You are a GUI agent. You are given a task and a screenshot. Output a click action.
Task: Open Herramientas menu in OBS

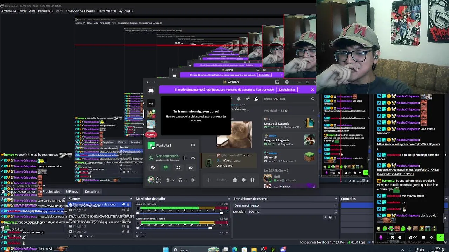pyautogui.click(x=107, y=11)
